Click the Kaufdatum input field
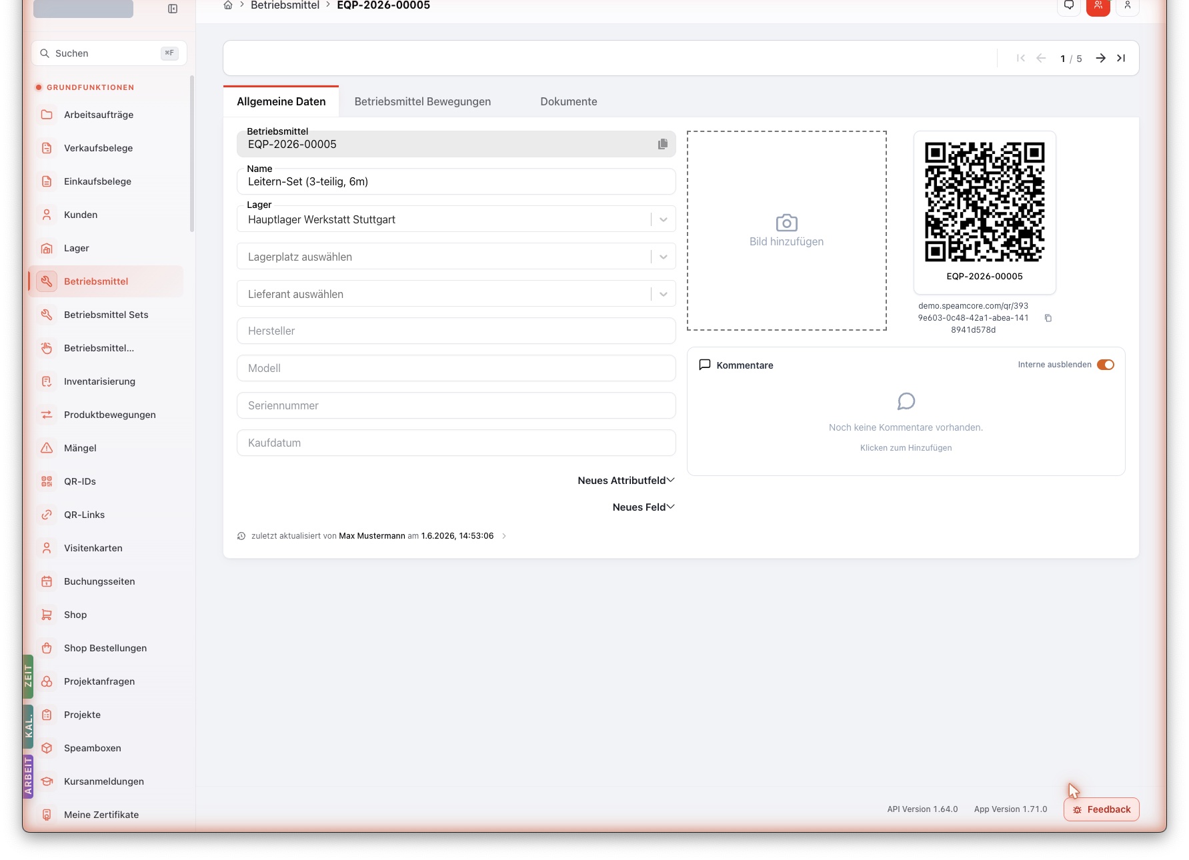Viewport: 1189px width, 860px height. coord(456,443)
